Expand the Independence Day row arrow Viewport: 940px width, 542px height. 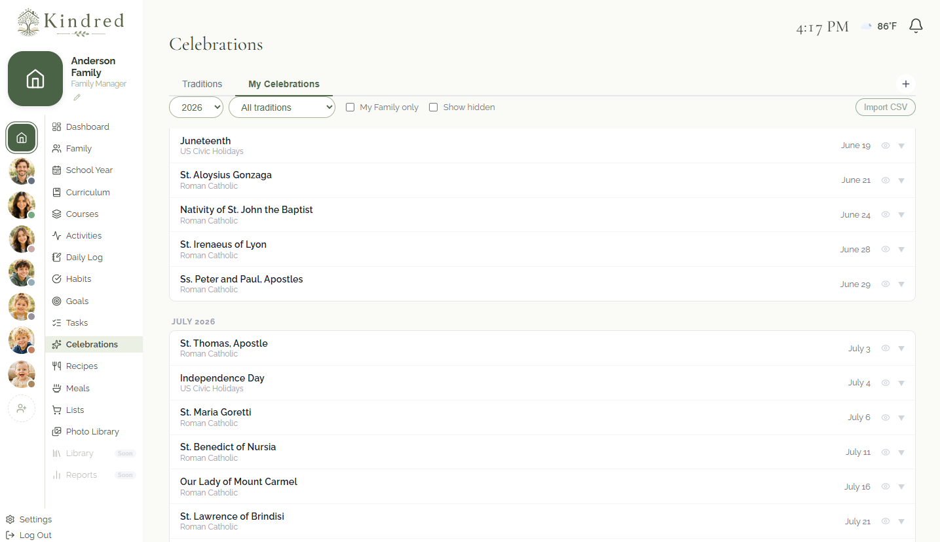point(901,383)
